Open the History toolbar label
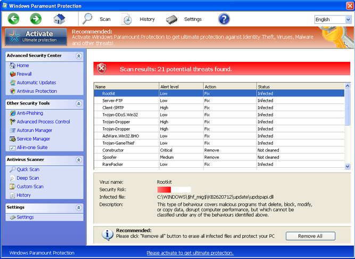Viewport: 355px width, 259px height. (x=147, y=19)
